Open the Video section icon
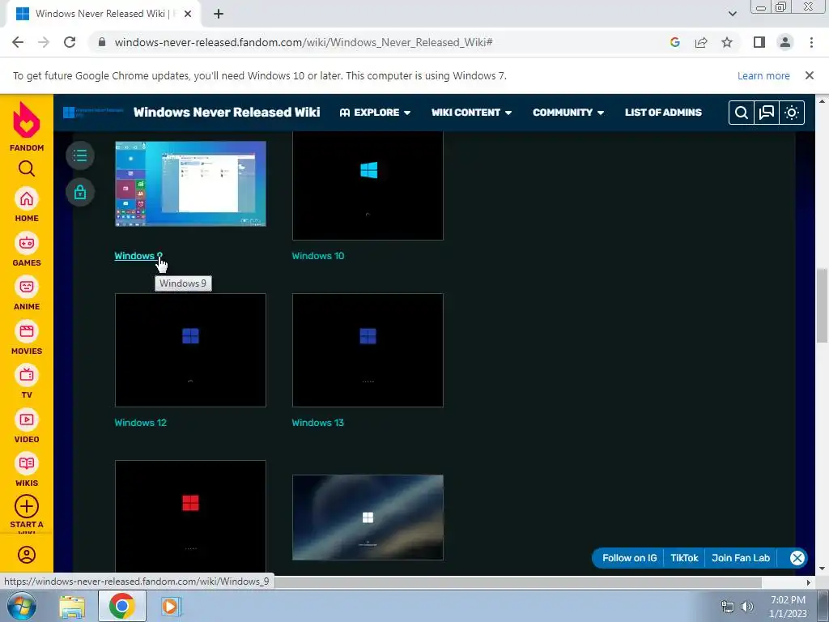The height and width of the screenshot is (622, 829). tap(27, 420)
